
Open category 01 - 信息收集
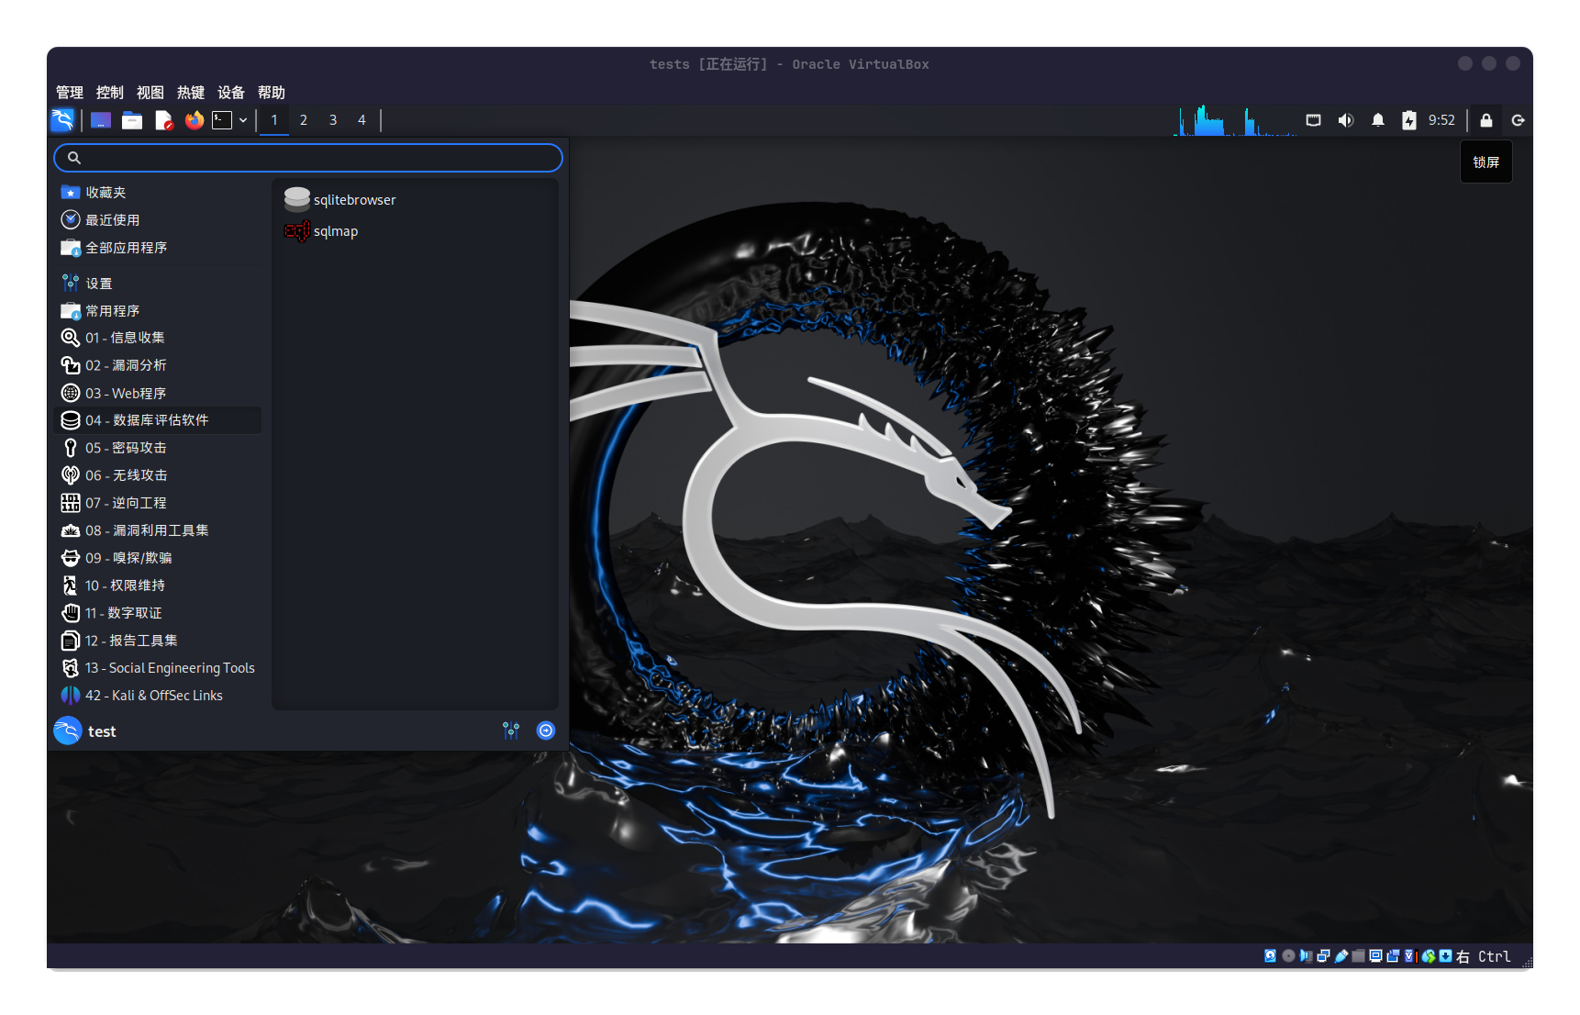[160, 338]
